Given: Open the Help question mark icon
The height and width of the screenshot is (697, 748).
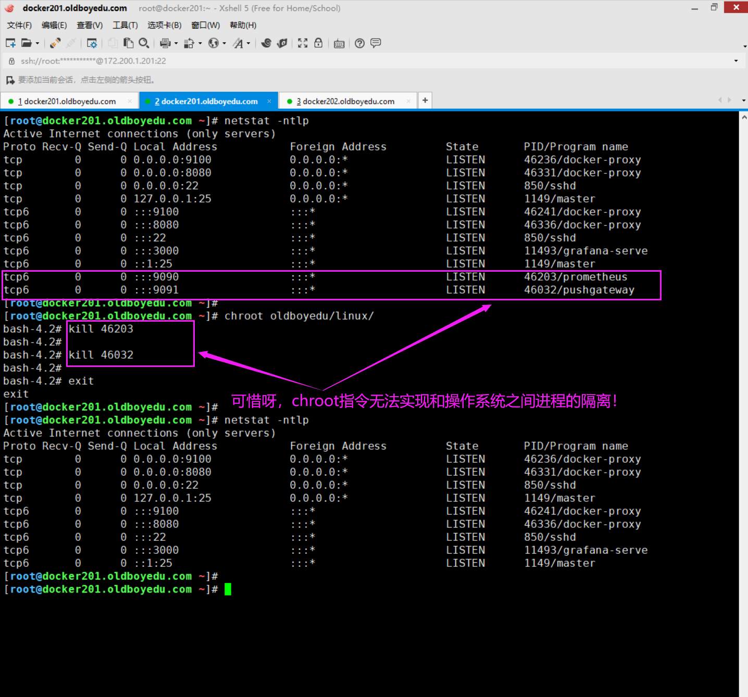Looking at the screenshot, I should [x=359, y=43].
